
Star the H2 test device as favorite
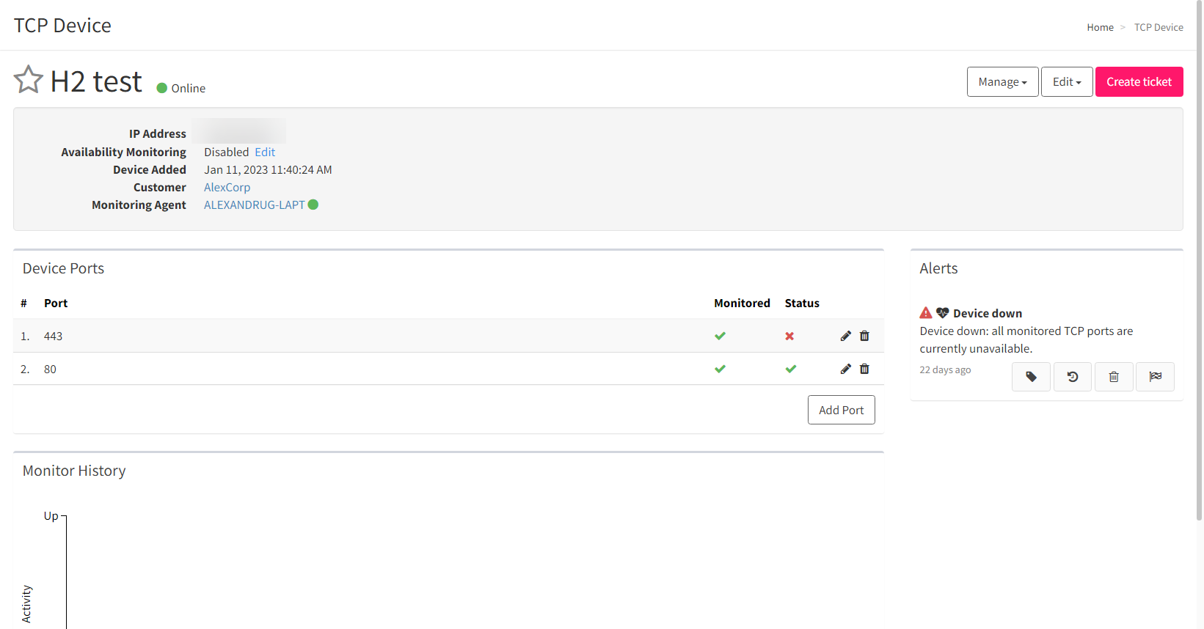(x=29, y=80)
